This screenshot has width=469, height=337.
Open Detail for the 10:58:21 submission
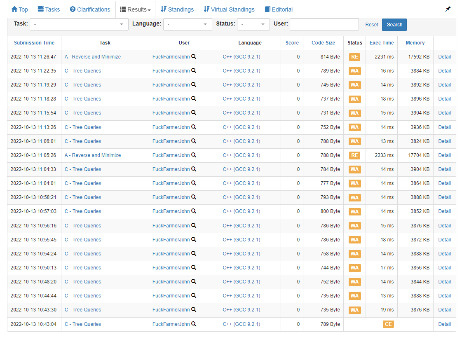[x=444, y=197]
